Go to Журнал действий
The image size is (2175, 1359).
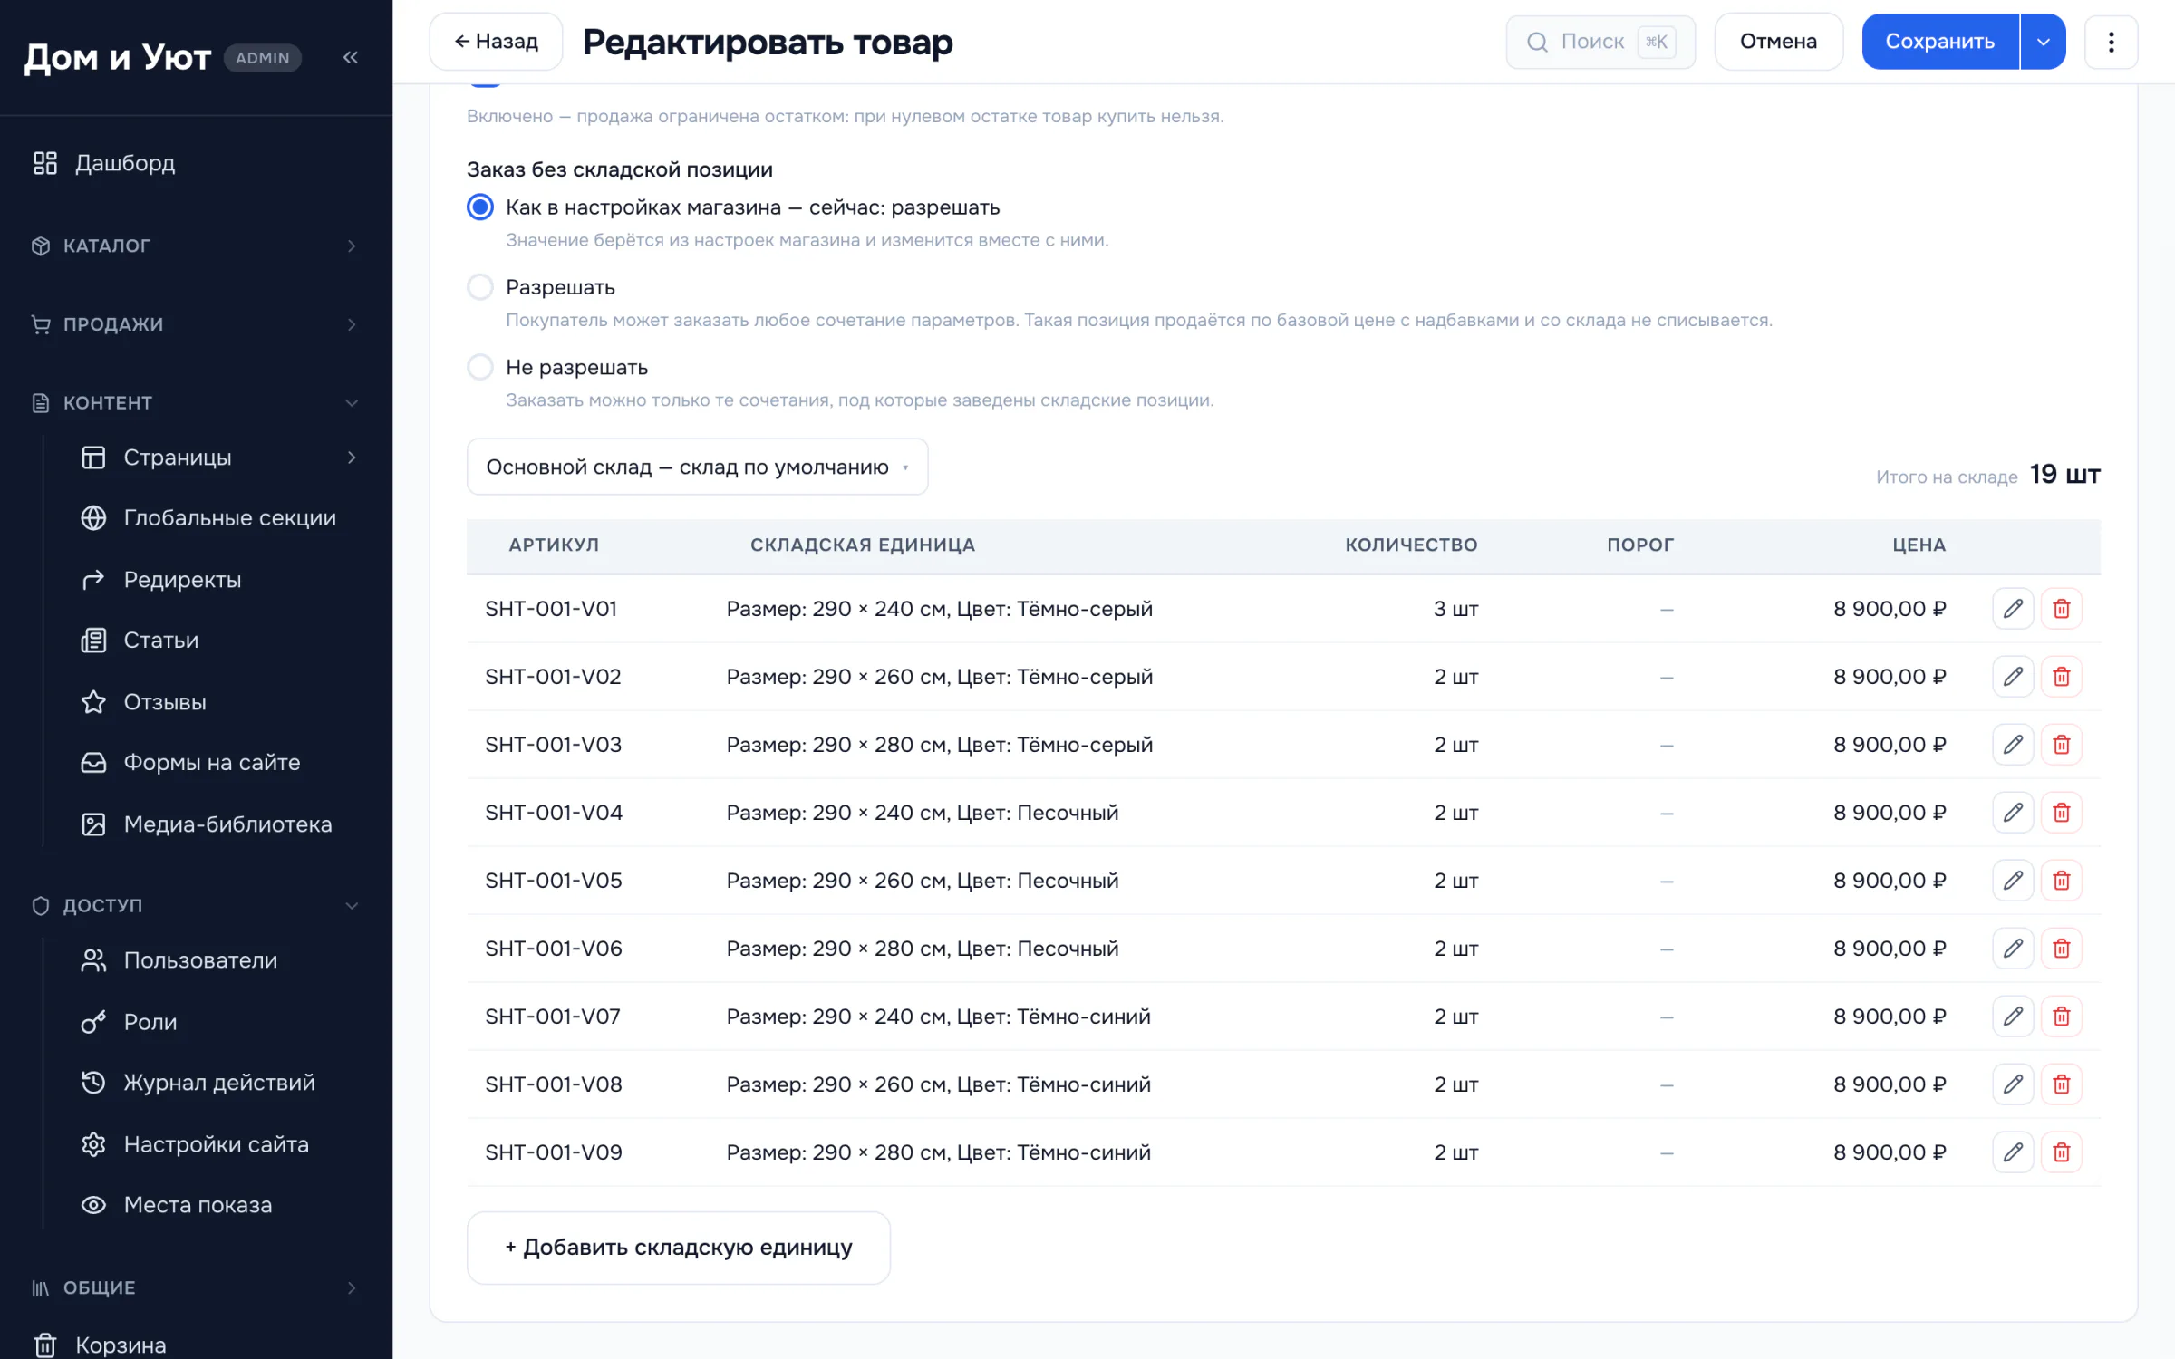click(x=217, y=1083)
